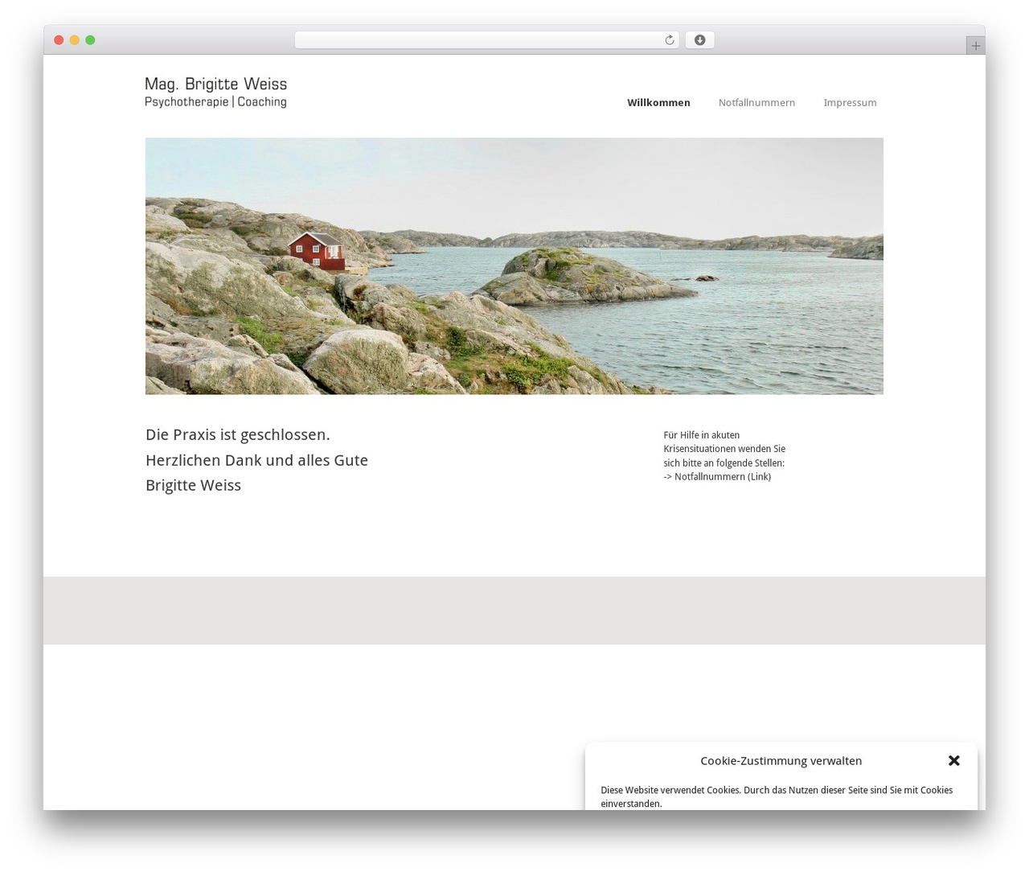Select the 'Die Praxis ist geschlossen.' text
Image resolution: width=1029 pixels, height=872 pixels.
coord(238,434)
